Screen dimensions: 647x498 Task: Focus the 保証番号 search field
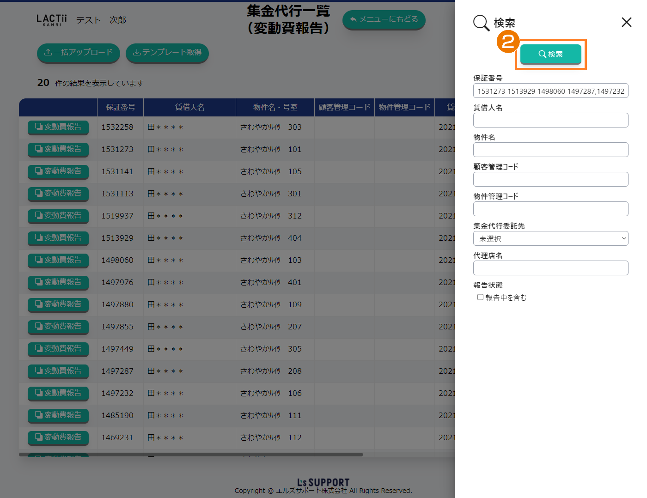pos(550,91)
